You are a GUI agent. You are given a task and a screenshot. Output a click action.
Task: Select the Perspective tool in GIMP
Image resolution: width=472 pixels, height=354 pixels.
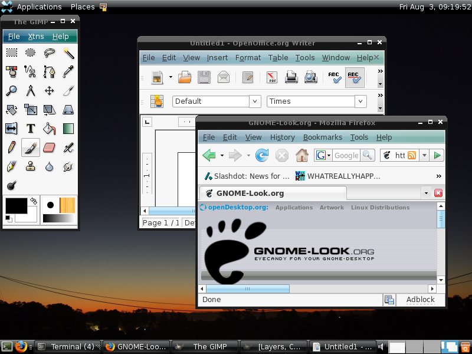click(68, 110)
